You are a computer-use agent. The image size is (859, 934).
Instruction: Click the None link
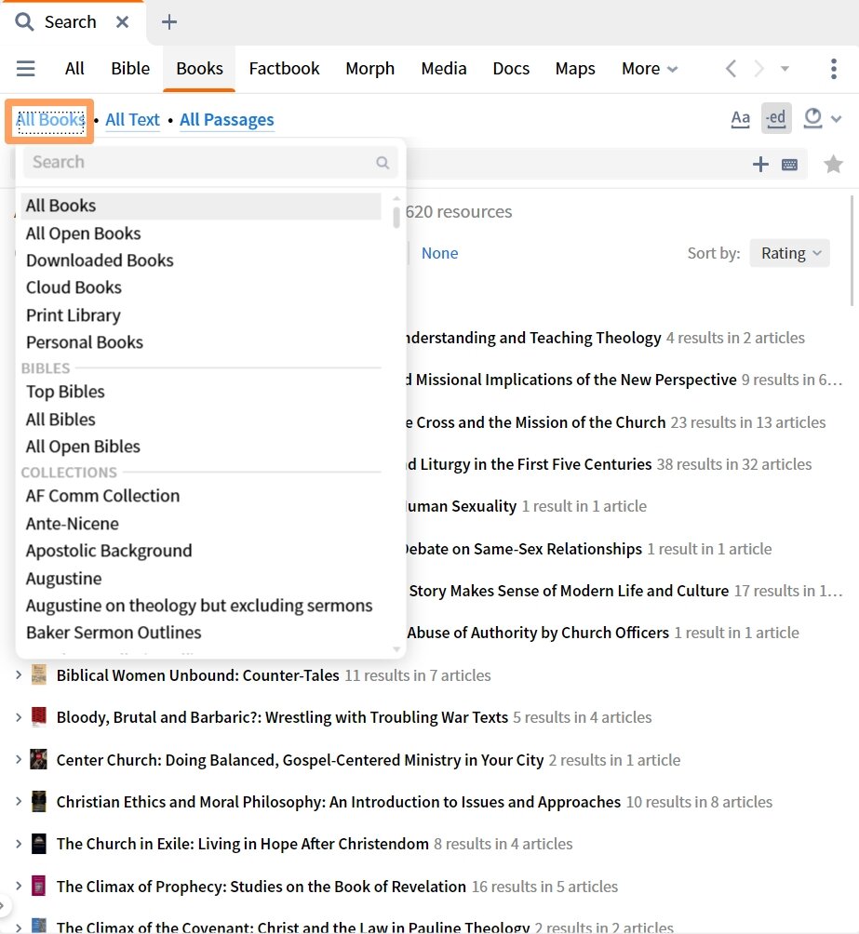coord(440,253)
